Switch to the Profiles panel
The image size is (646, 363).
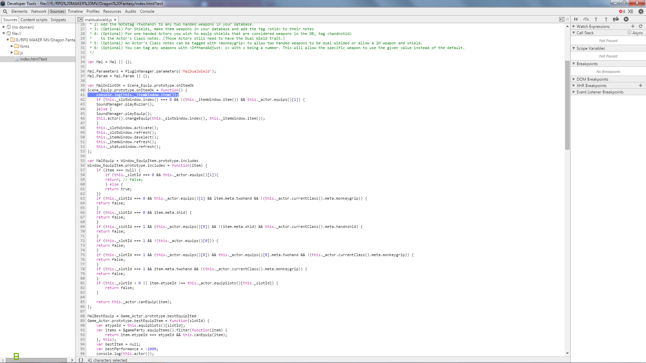click(93, 11)
